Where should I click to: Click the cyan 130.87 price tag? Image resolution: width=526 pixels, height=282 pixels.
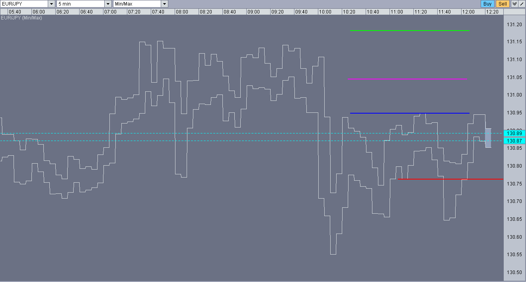click(514, 141)
